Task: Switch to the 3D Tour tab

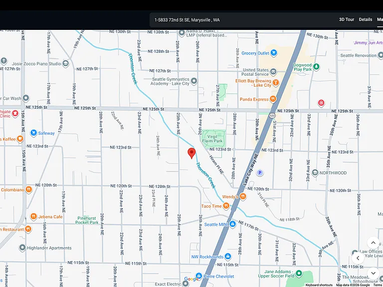Action: [x=347, y=19]
